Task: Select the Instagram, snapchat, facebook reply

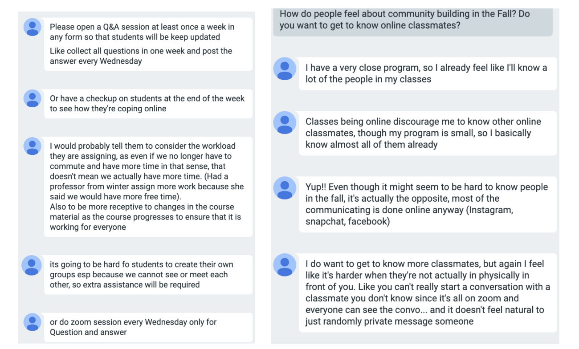Action: [x=428, y=204]
